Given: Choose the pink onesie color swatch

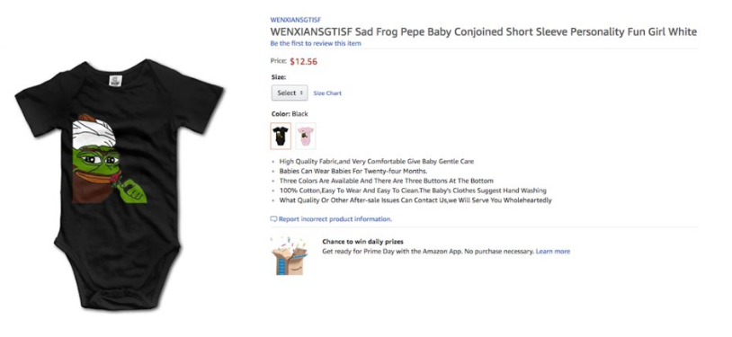Looking at the screenshot, I should coord(306,136).
